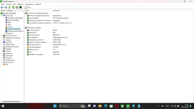Click the ENG language indicator
This screenshot has width=194, height=109.
pos(167,106)
